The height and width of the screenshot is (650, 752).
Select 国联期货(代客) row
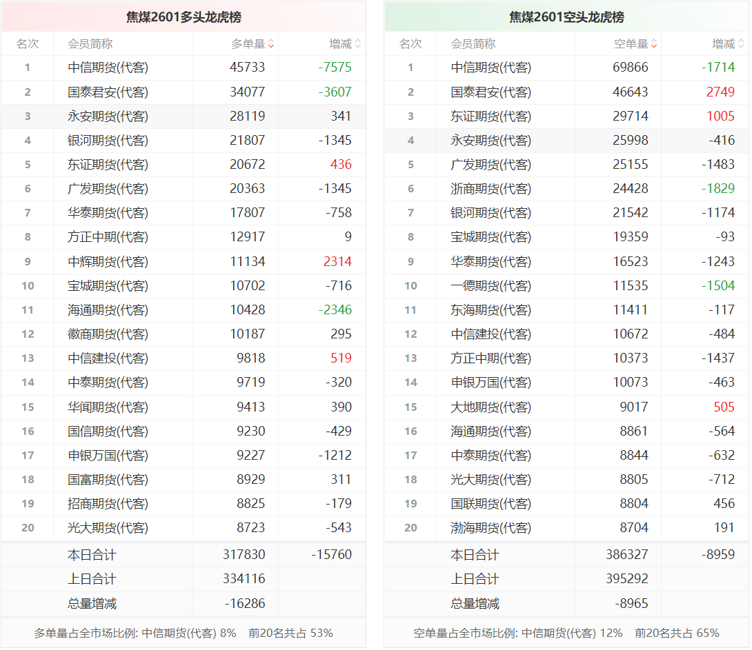566,504
